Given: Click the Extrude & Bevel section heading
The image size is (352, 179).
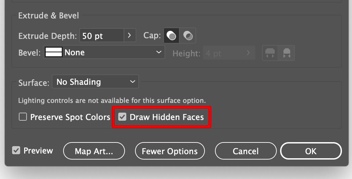Looking at the screenshot, I should coord(49,16).
